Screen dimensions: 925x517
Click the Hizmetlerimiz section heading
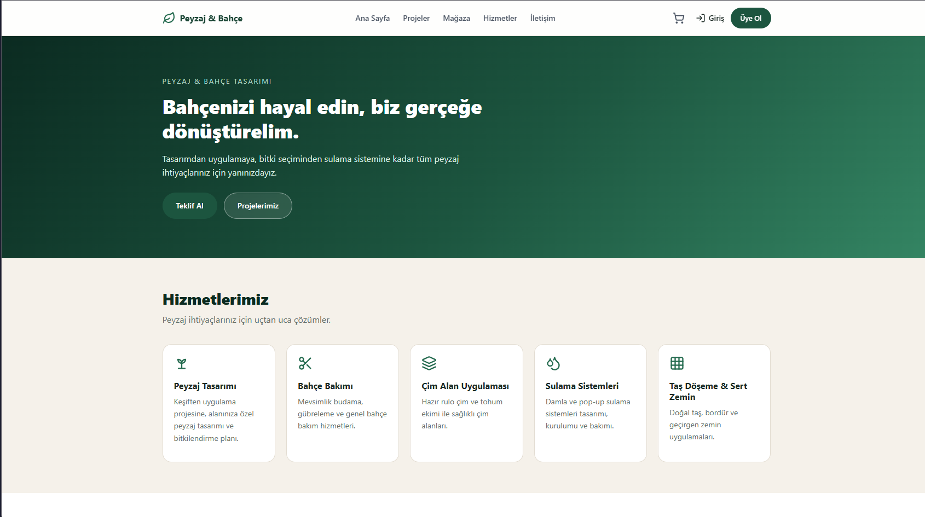point(216,299)
